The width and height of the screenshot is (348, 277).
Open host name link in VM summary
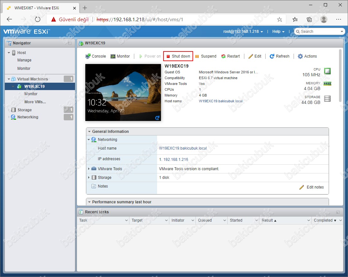[221, 101]
